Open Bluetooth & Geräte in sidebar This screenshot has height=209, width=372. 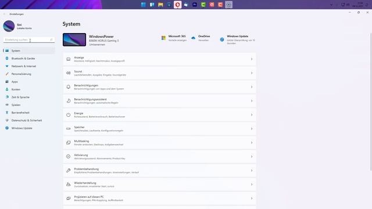click(x=29, y=59)
